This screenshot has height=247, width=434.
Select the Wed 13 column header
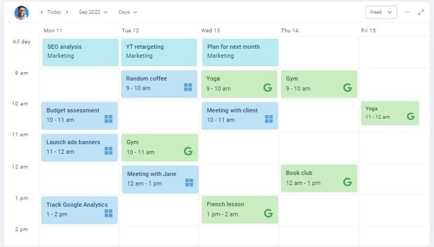(x=210, y=30)
